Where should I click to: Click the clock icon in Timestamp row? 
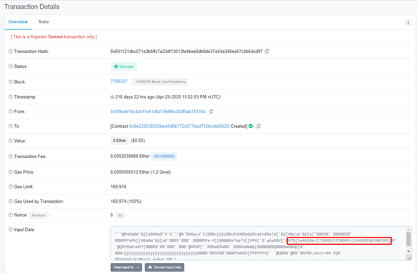[x=112, y=97]
